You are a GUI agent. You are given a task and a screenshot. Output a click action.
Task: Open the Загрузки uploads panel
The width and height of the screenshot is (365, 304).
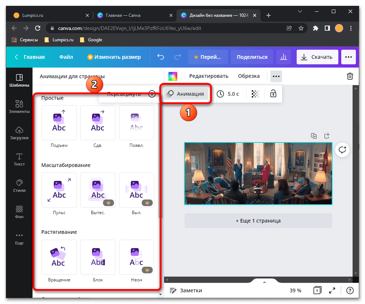19,133
